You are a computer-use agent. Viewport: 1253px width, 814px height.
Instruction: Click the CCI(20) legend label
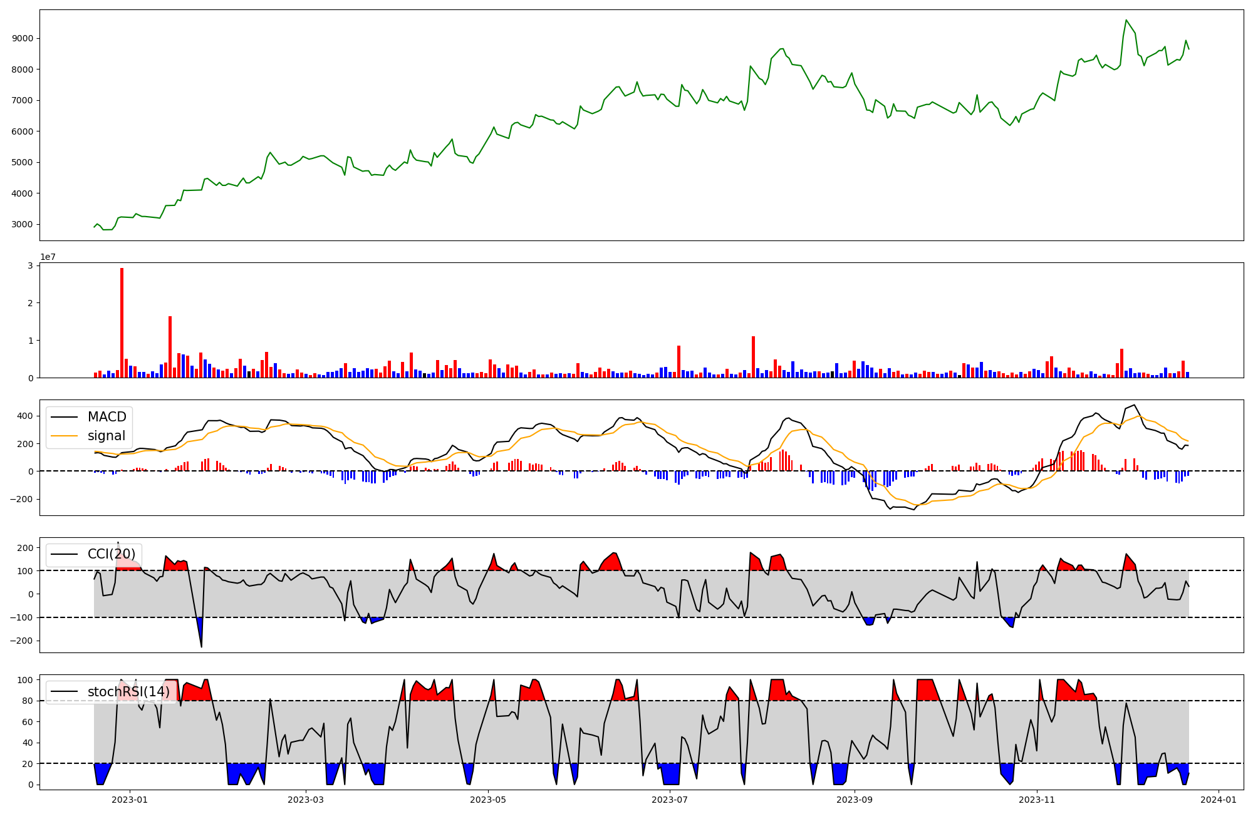pyautogui.click(x=112, y=554)
